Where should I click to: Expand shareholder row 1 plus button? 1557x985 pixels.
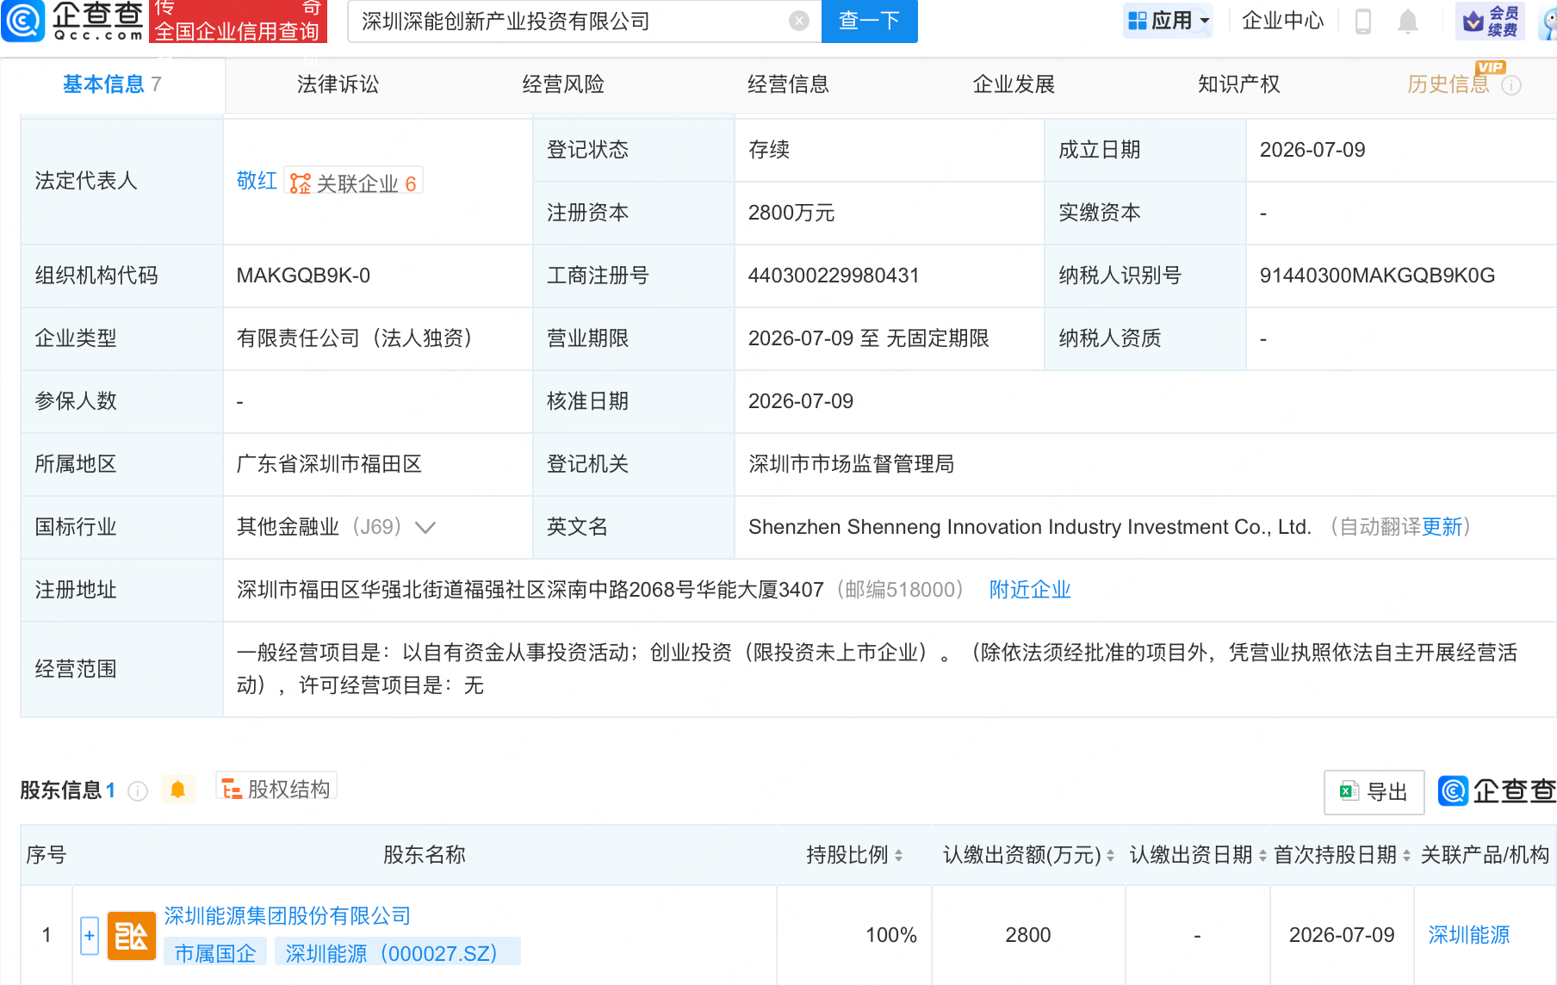coord(90,935)
